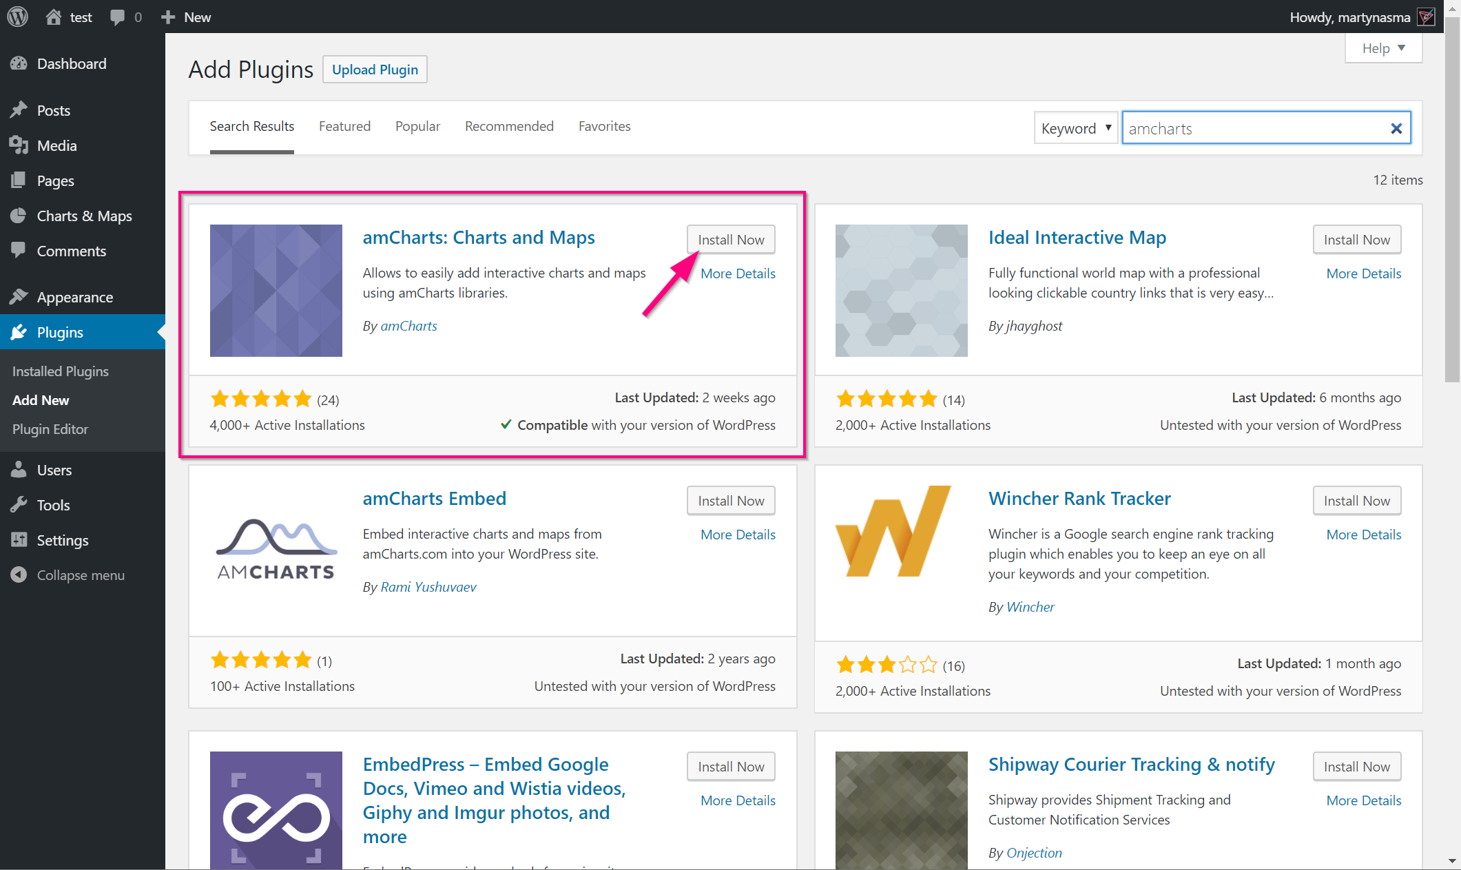
Task: Open amCharts plugin More Details link
Action: coord(738,272)
